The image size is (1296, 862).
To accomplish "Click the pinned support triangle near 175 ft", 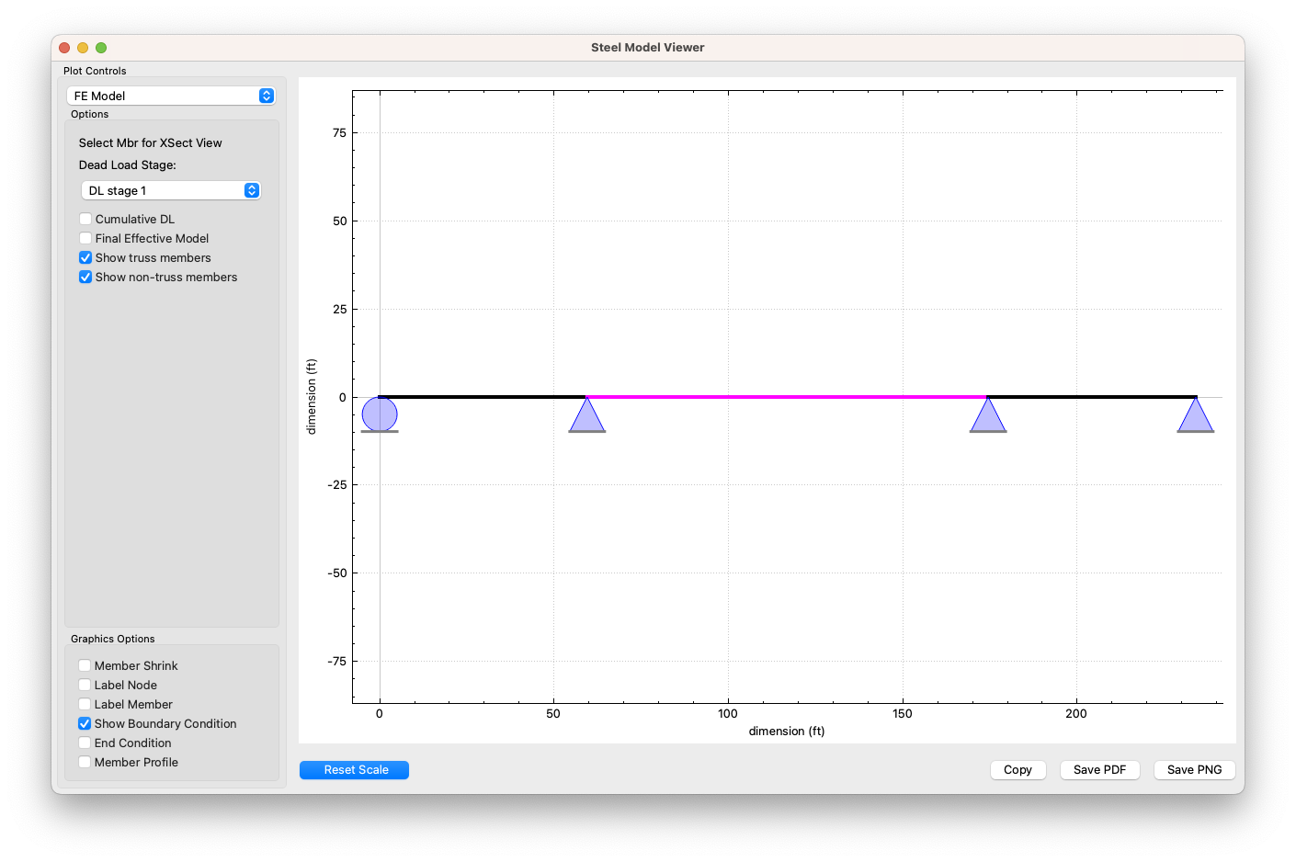I will point(988,417).
